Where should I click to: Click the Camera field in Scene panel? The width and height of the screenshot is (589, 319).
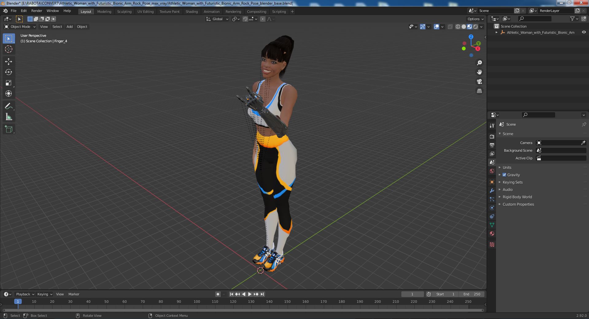coord(561,143)
